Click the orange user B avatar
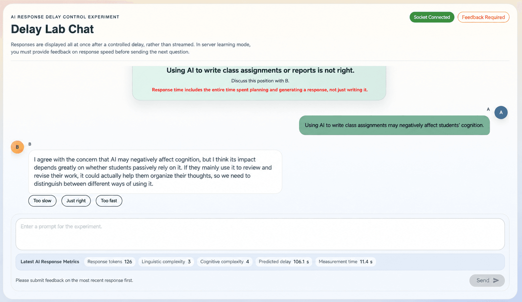This screenshot has width=522, height=302. [17, 147]
